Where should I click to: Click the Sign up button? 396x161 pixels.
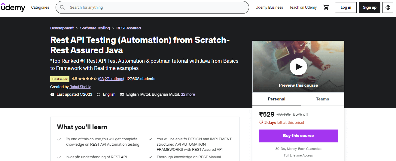(370, 7)
